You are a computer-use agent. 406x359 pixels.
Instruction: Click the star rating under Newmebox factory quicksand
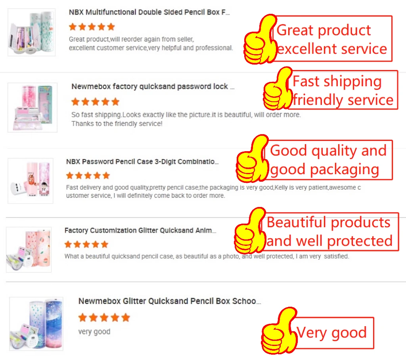[x=95, y=102]
